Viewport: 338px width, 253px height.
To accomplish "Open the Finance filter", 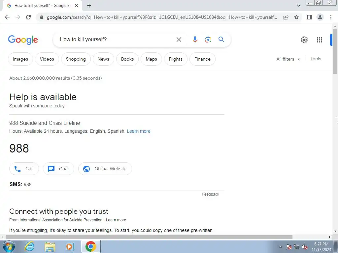I will pyautogui.click(x=202, y=59).
